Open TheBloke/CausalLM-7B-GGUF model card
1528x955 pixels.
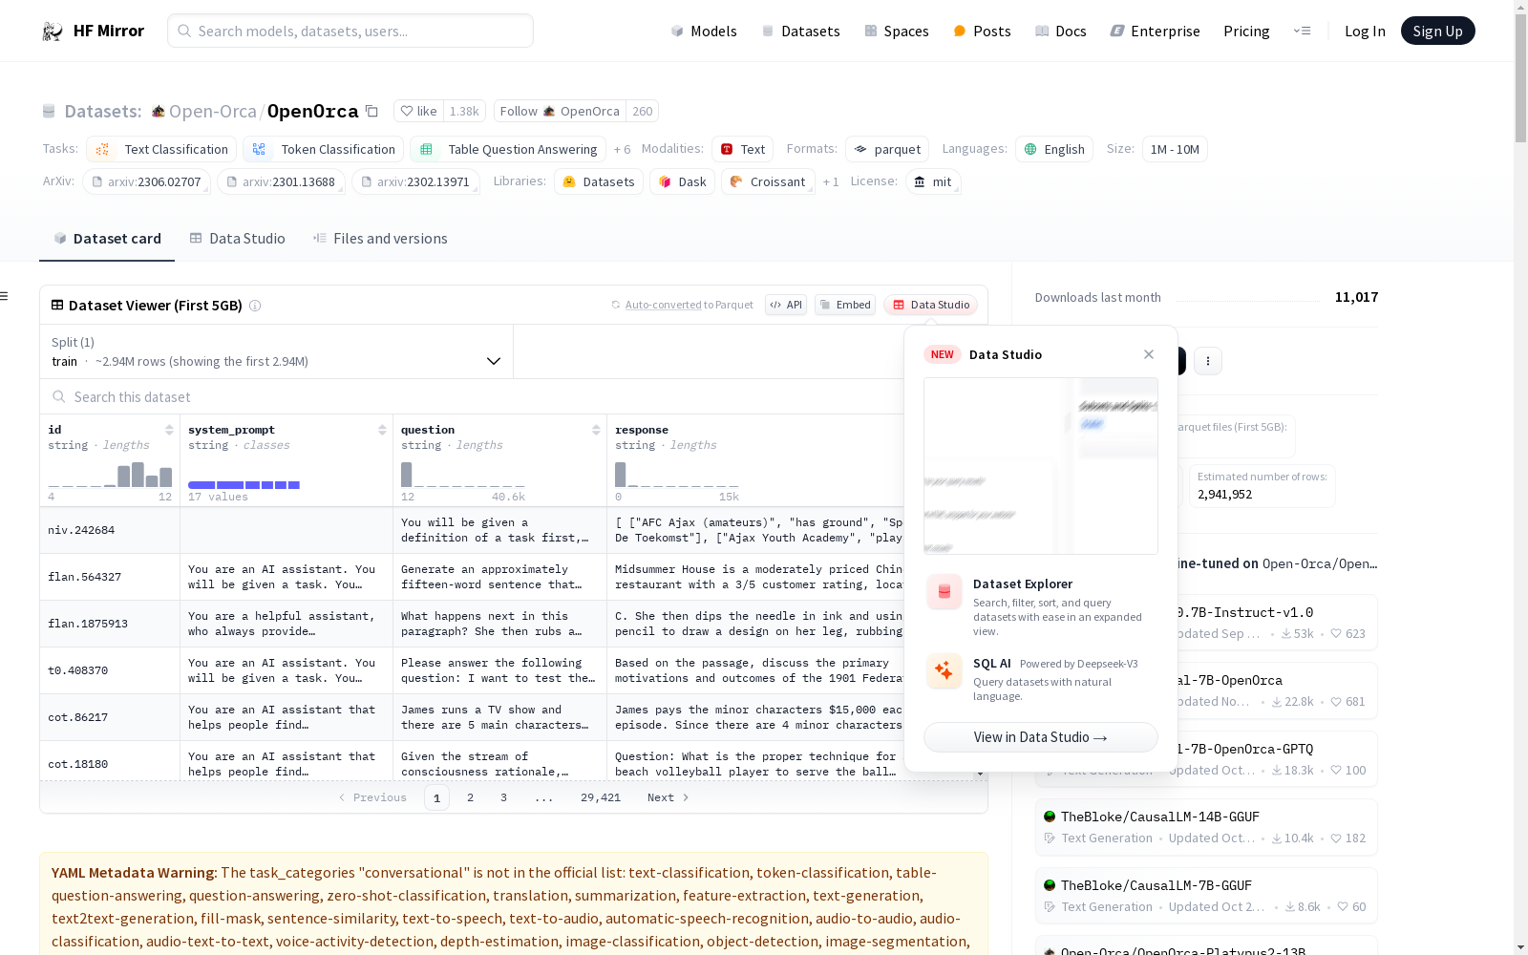pyautogui.click(x=1206, y=896)
